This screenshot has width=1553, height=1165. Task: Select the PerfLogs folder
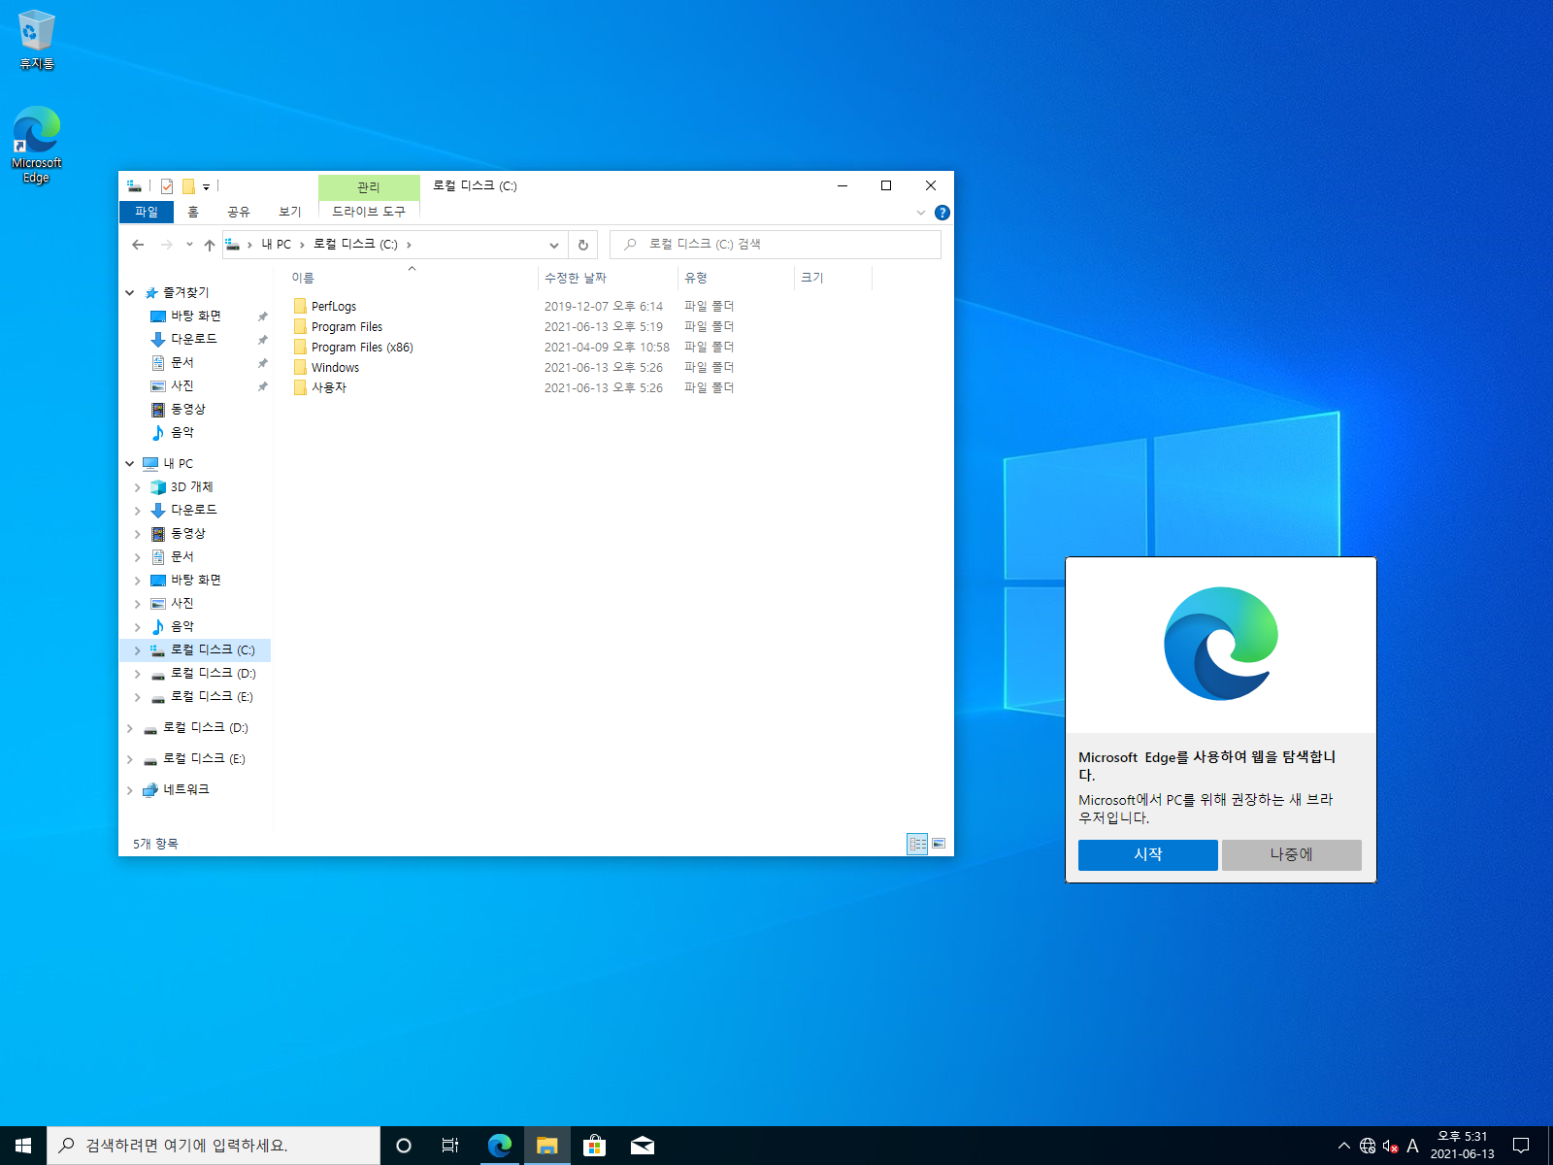click(334, 307)
